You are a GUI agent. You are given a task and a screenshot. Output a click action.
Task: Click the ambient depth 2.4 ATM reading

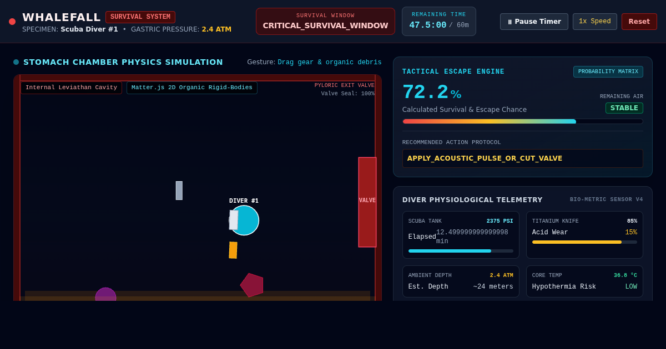[502, 275]
